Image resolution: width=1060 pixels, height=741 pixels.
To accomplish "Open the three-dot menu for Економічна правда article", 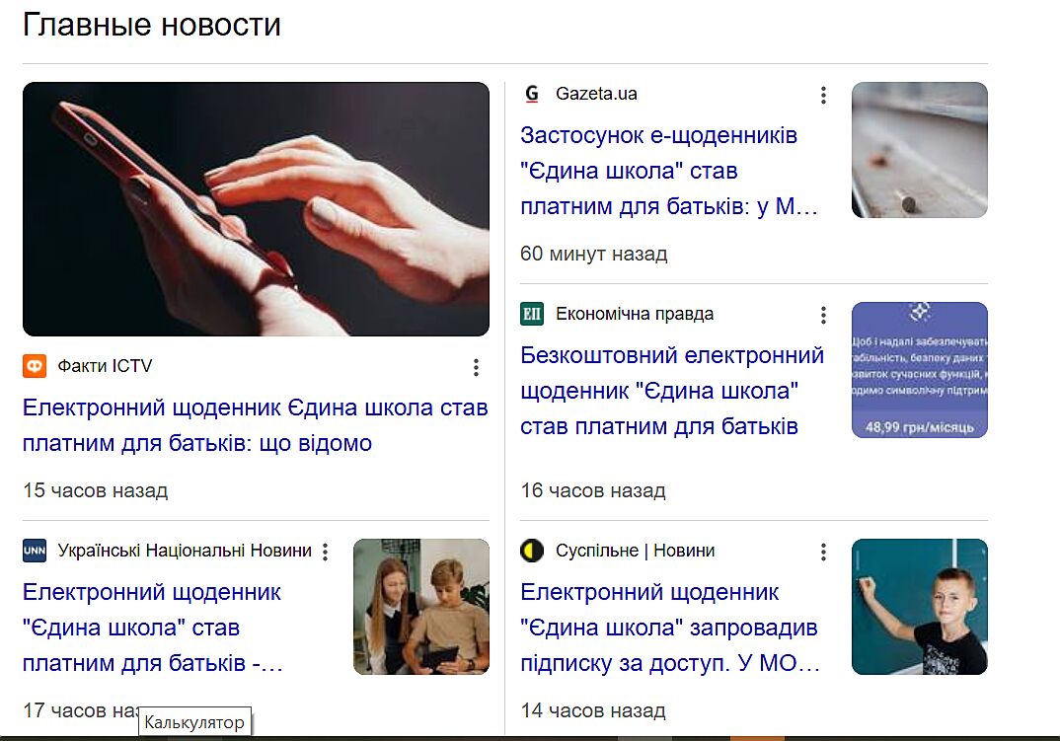I will 823,315.
